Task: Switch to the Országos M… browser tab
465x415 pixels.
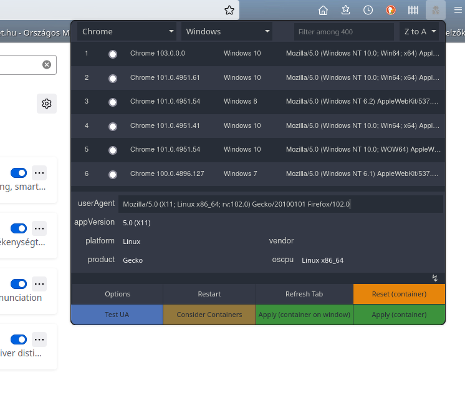Action: pos(35,32)
